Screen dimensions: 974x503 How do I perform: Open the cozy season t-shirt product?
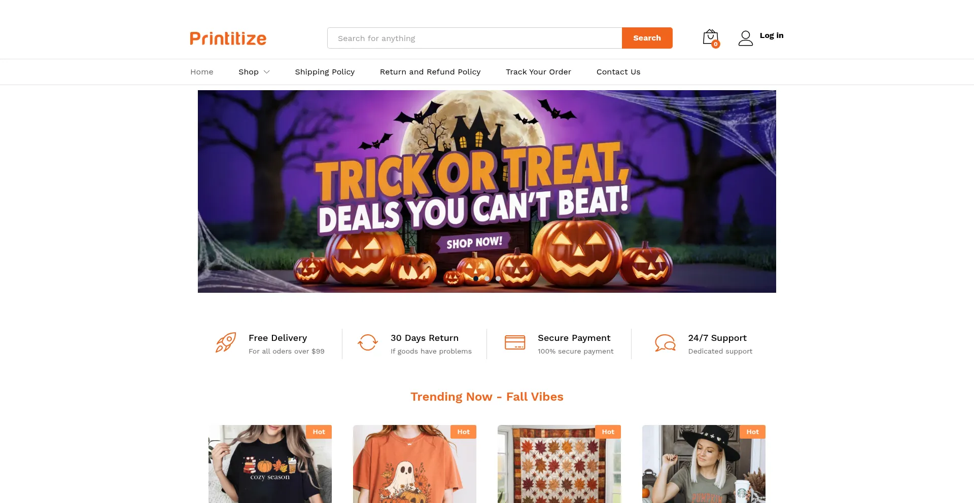click(270, 464)
